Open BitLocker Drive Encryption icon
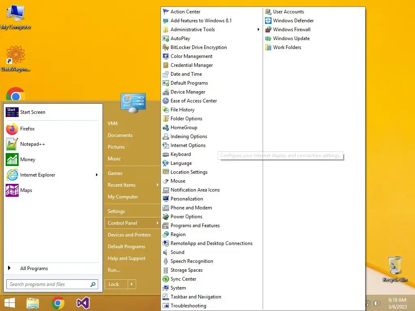415x311 pixels. tap(166, 47)
